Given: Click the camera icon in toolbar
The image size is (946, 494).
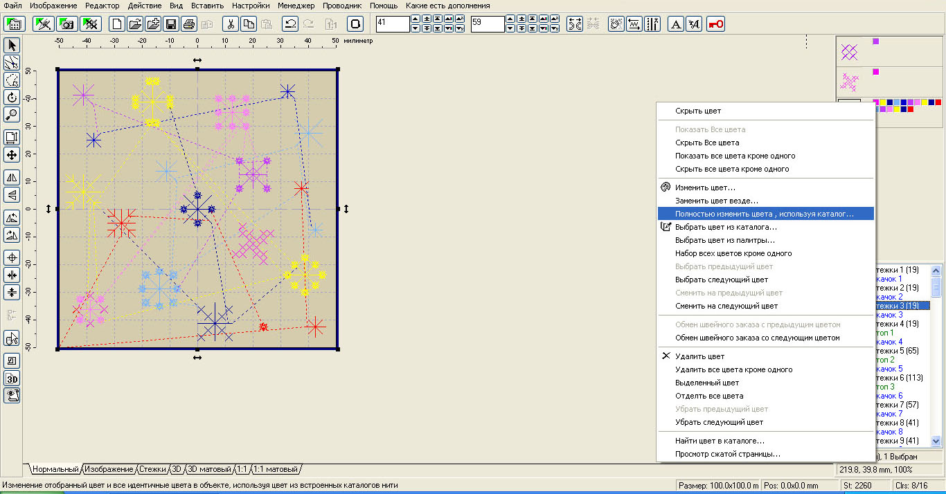Looking at the screenshot, I should 67,24.
